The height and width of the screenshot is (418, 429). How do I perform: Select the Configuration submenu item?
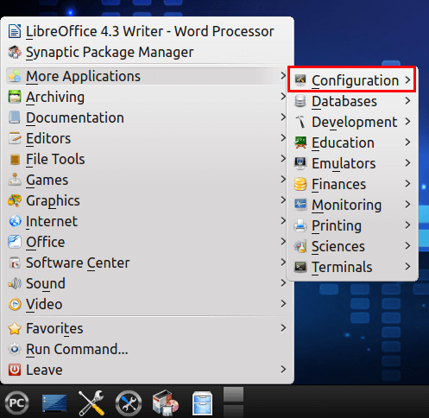click(x=352, y=80)
